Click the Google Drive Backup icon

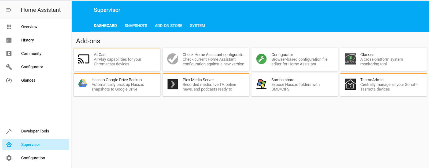[83, 83]
